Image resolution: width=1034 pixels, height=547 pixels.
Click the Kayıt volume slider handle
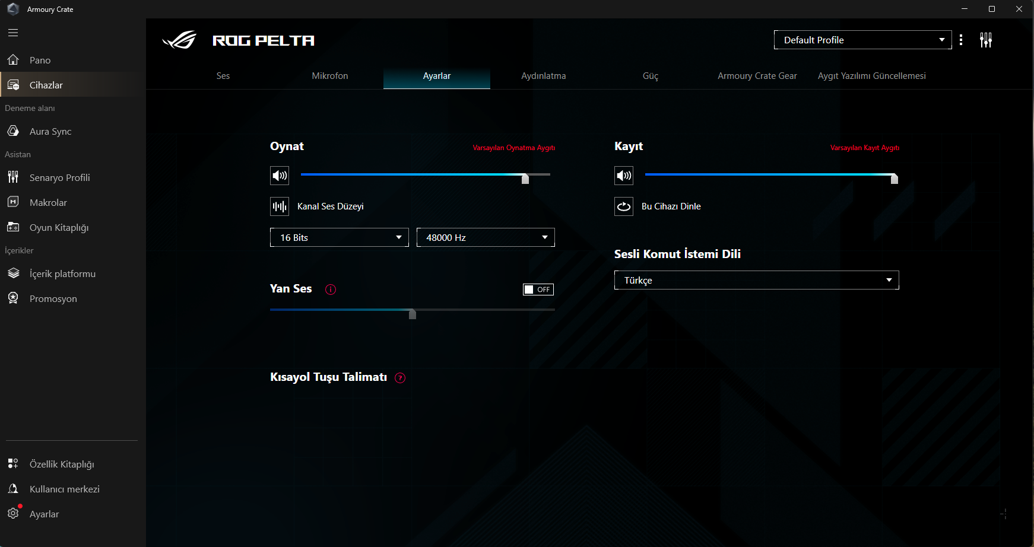pos(895,179)
